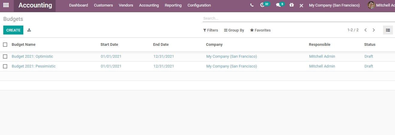Switch to list view icon
This screenshot has height=135, width=395.
pyautogui.click(x=388, y=30)
